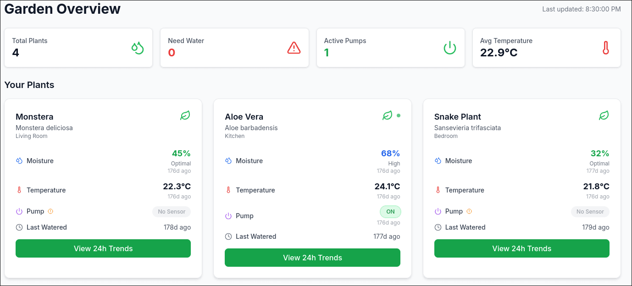Click the Monstera leaf icon
The image size is (632, 286).
coord(185,115)
